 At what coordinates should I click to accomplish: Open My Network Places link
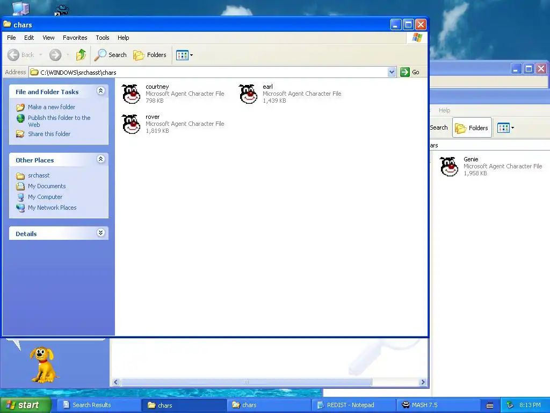pyautogui.click(x=52, y=208)
